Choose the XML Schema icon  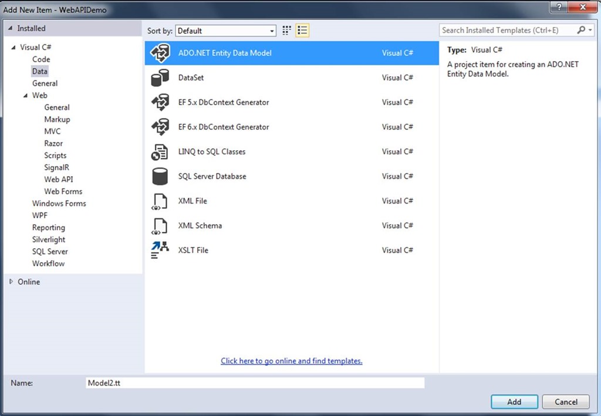(160, 226)
